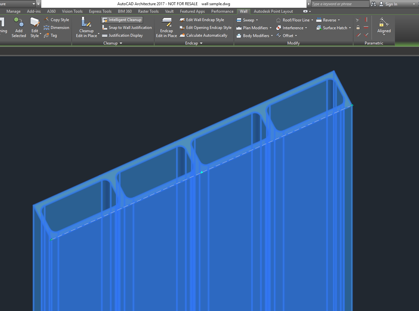Open the Express Tools ribbon tab
This screenshot has height=311, width=419.
(x=100, y=11)
